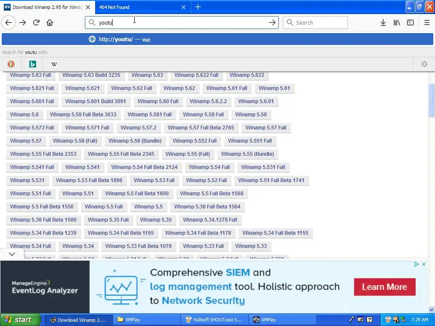Switch to Download Winamp taskbar window
This screenshot has width=435, height=326.
(79, 320)
